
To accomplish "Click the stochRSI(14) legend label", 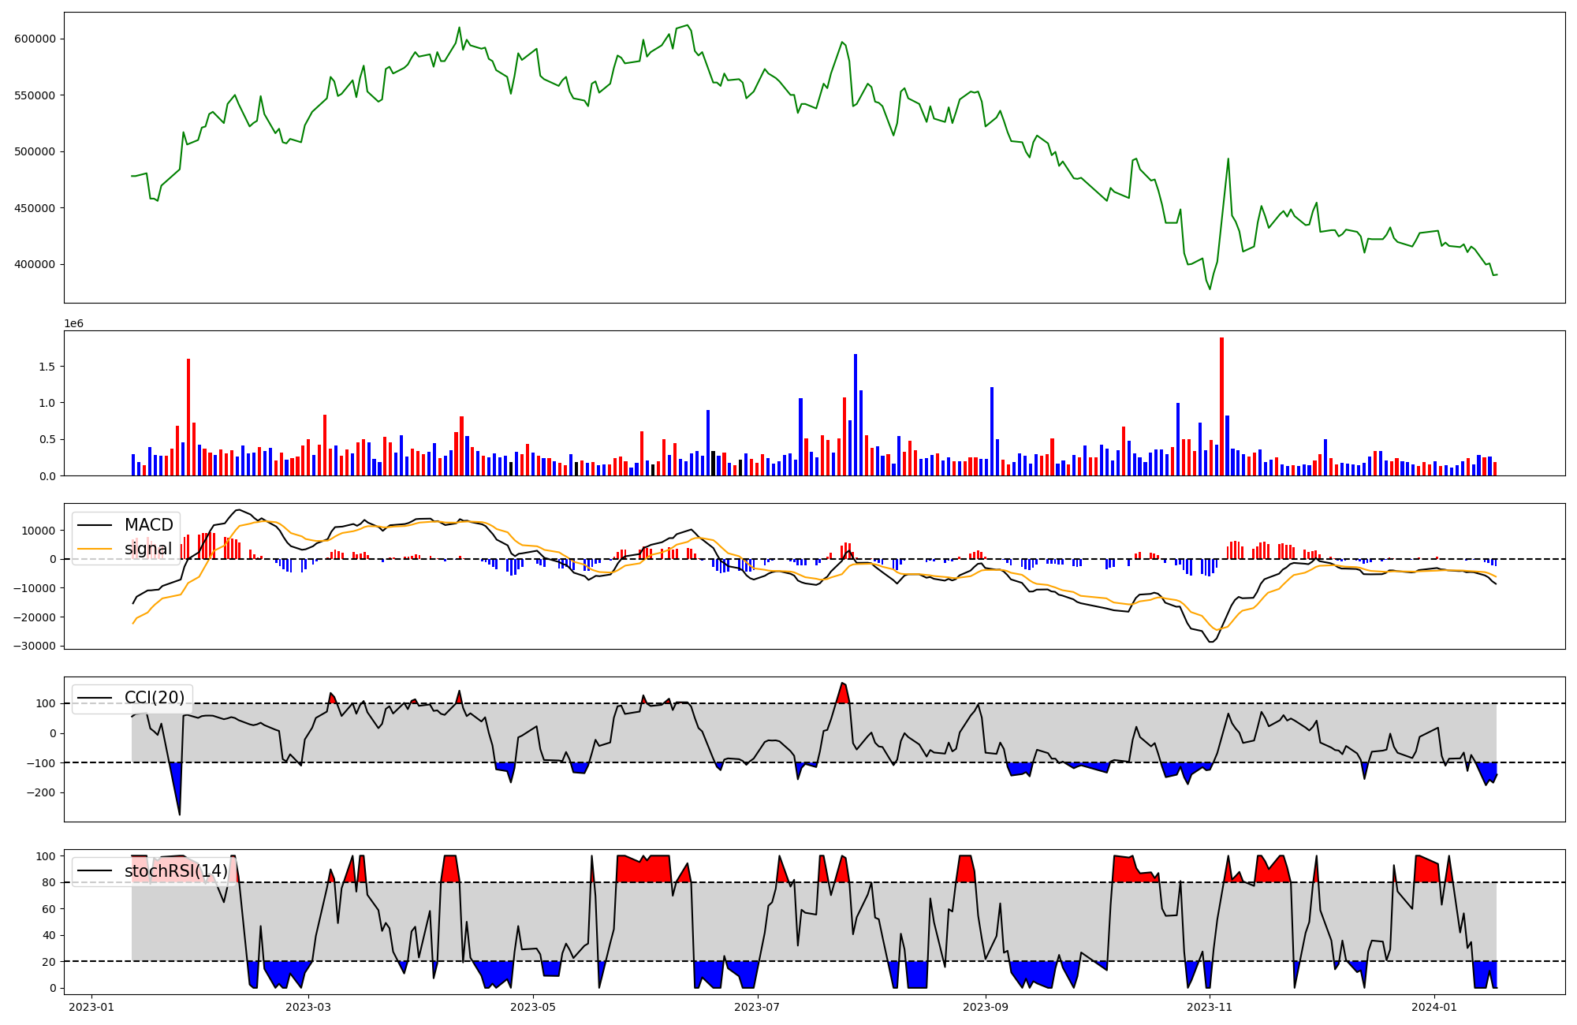I will 176,871.
